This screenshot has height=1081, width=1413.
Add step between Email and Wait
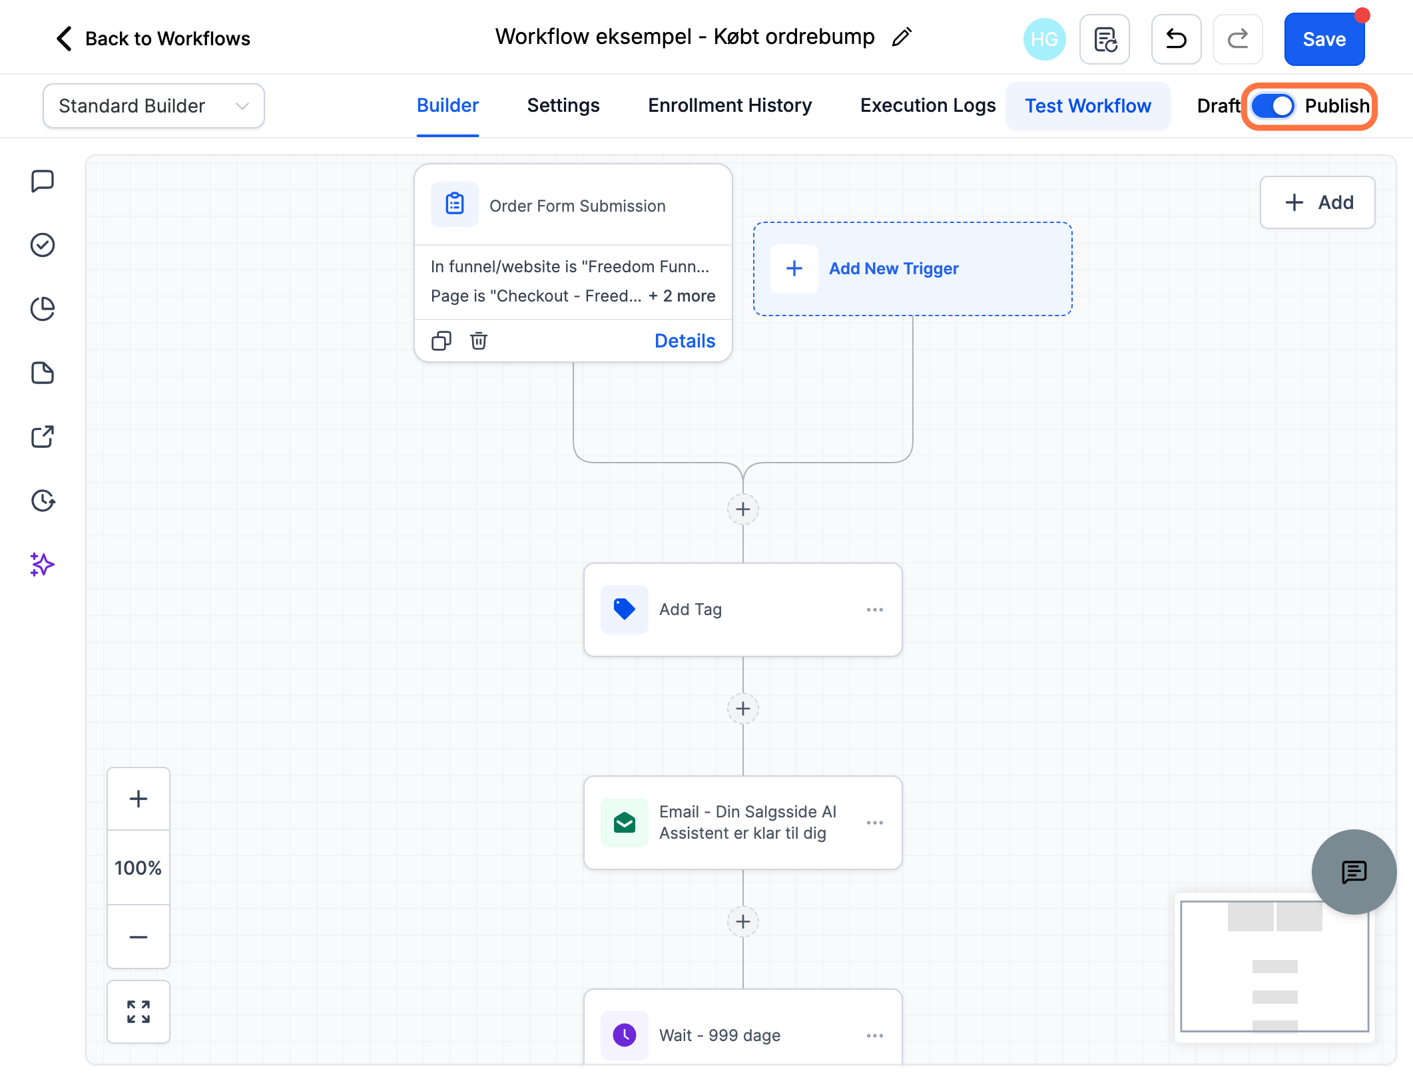pyautogui.click(x=743, y=922)
